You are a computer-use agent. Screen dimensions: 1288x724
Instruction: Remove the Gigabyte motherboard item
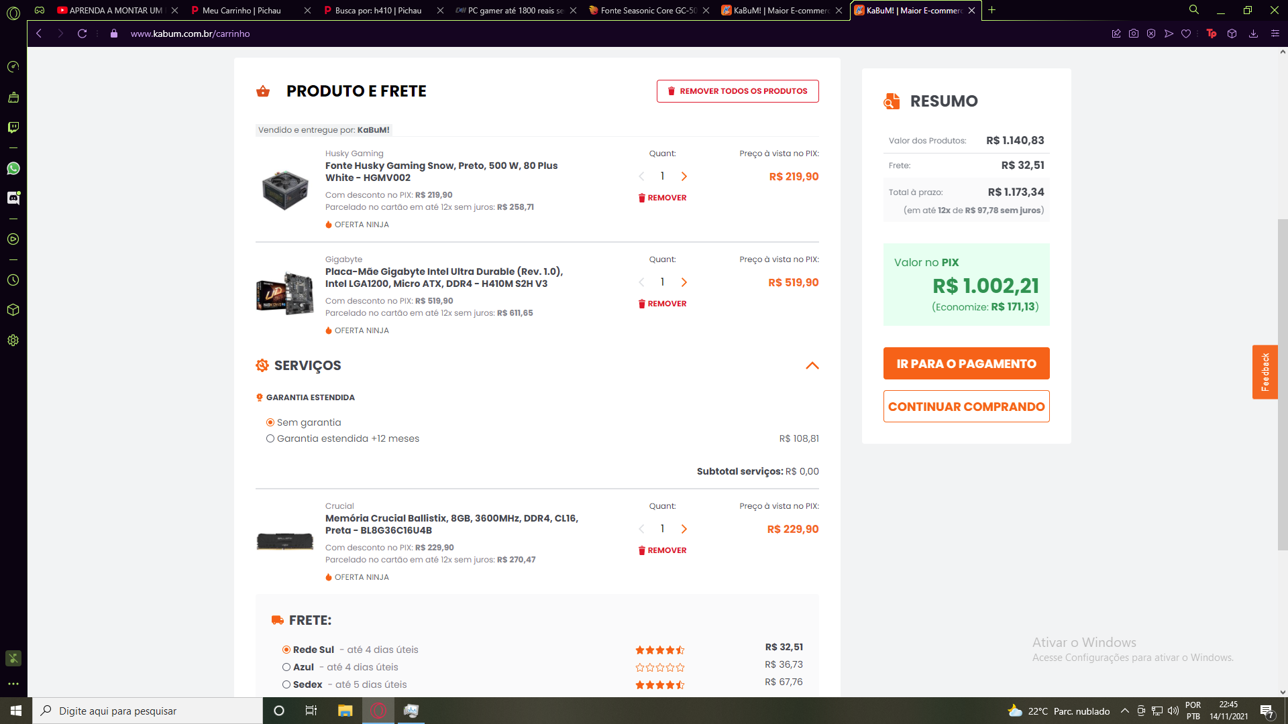click(662, 304)
